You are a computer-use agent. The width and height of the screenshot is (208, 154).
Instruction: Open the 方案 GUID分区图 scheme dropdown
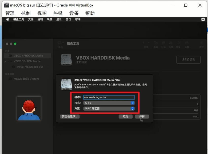(x=109, y=108)
